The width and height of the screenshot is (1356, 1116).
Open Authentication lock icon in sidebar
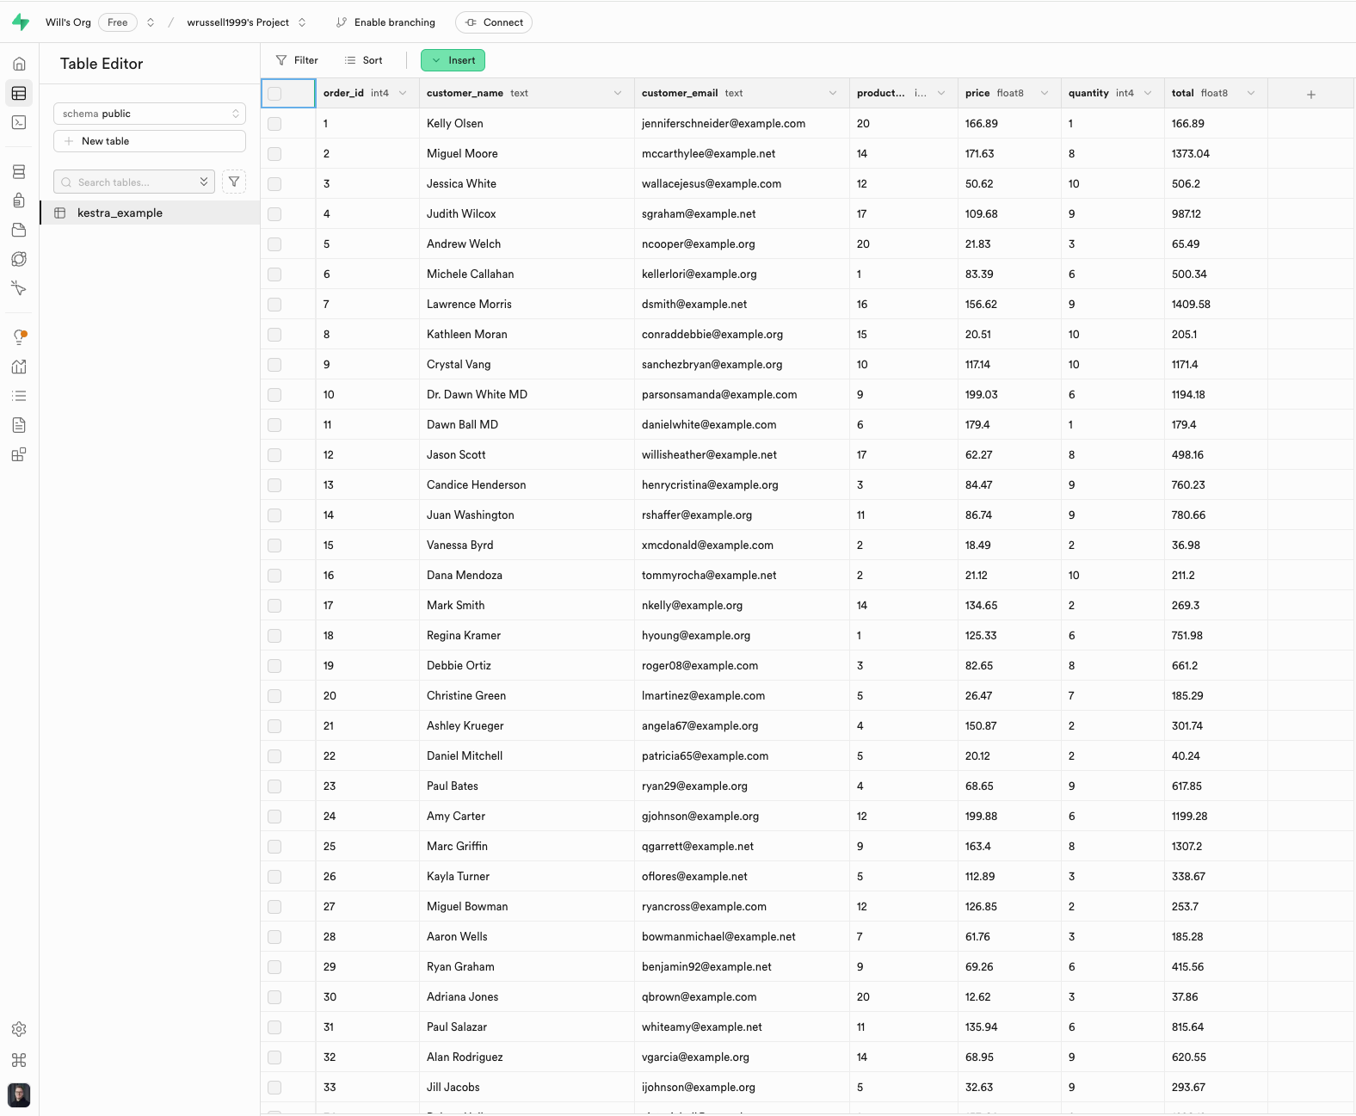19,200
